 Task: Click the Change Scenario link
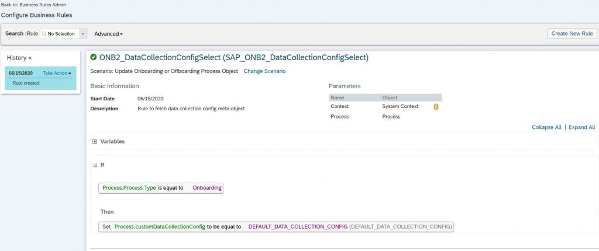point(265,71)
